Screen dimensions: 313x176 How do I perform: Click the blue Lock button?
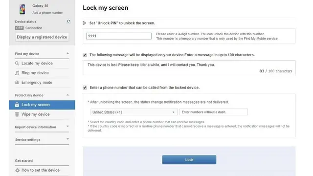[189, 160]
